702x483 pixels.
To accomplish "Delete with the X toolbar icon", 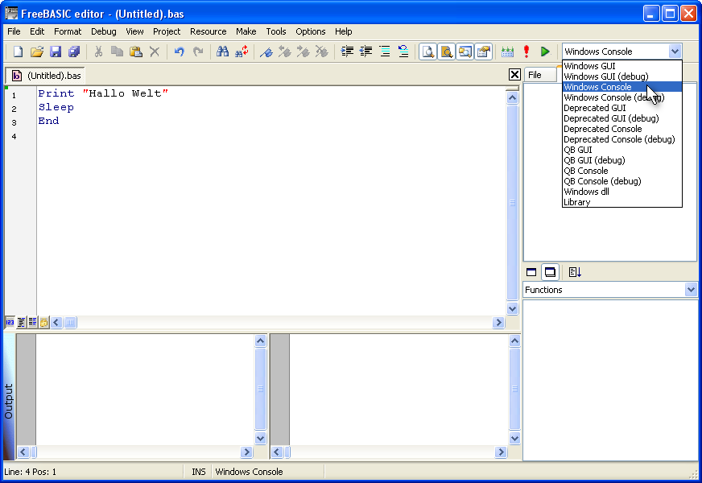I will point(155,52).
